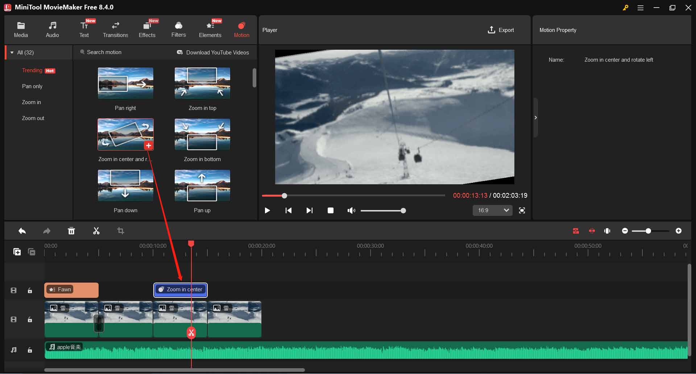Open the Filters library

click(x=178, y=29)
